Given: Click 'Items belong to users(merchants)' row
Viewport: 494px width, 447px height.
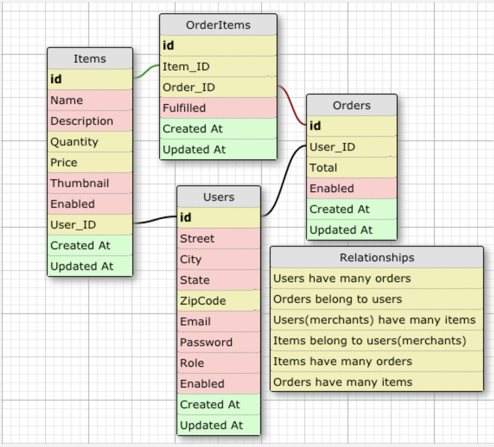Looking at the screenshot, I should pos(377,340).
